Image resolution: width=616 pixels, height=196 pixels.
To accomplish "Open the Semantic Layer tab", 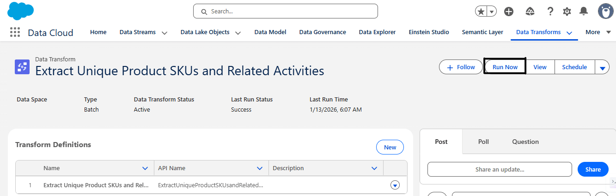I will click(482, 32).
